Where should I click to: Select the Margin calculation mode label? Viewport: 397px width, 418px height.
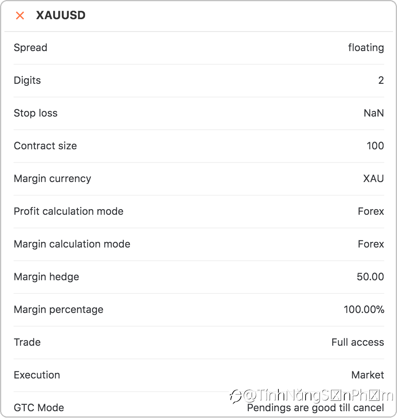coord(72,244)
